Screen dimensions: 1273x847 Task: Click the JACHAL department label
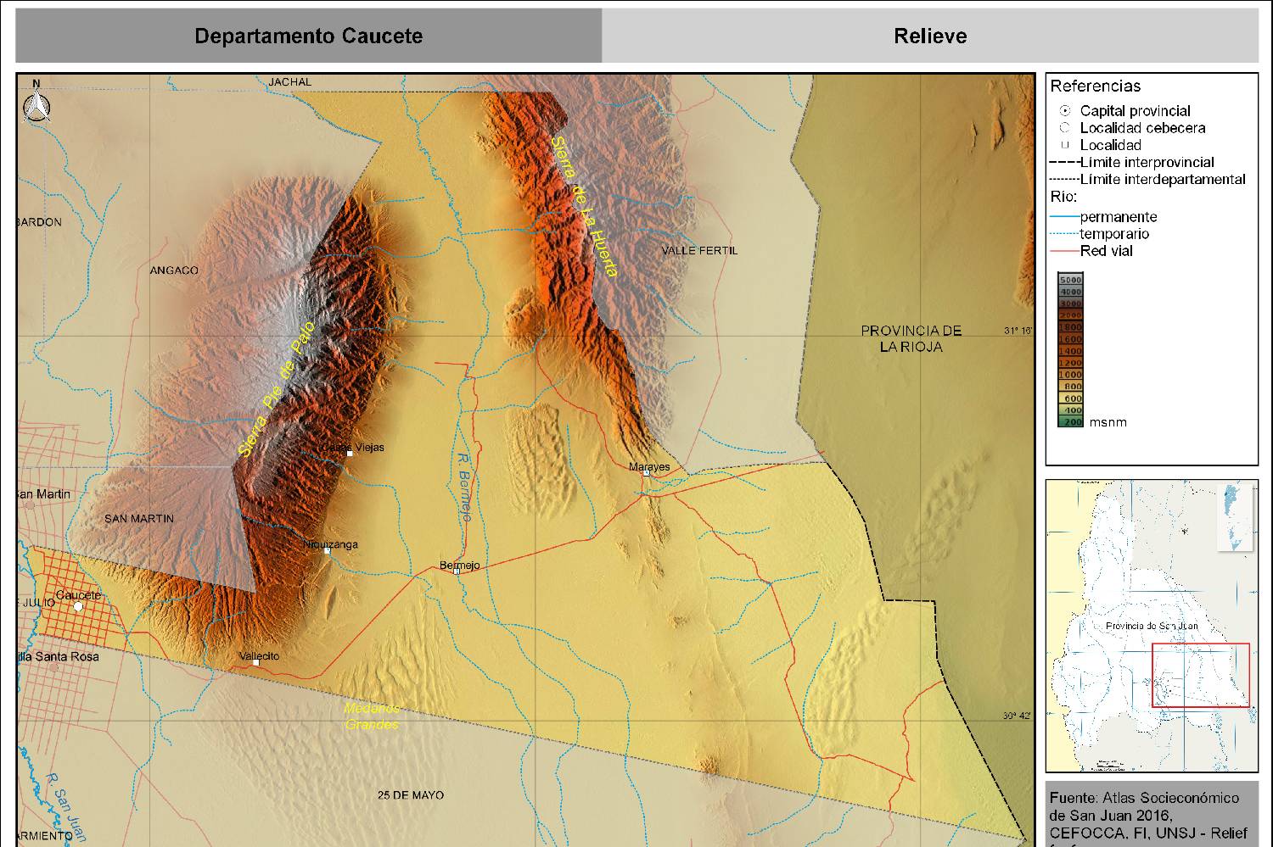click(x=290, y=82)
